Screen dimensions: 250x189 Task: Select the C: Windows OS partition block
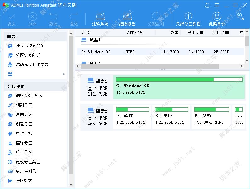(x=179, y=87)
